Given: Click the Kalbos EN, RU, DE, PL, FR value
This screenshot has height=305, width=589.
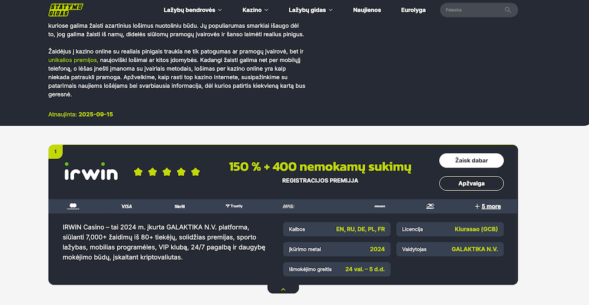Looking at the screenshot, I should pos(360,229).
